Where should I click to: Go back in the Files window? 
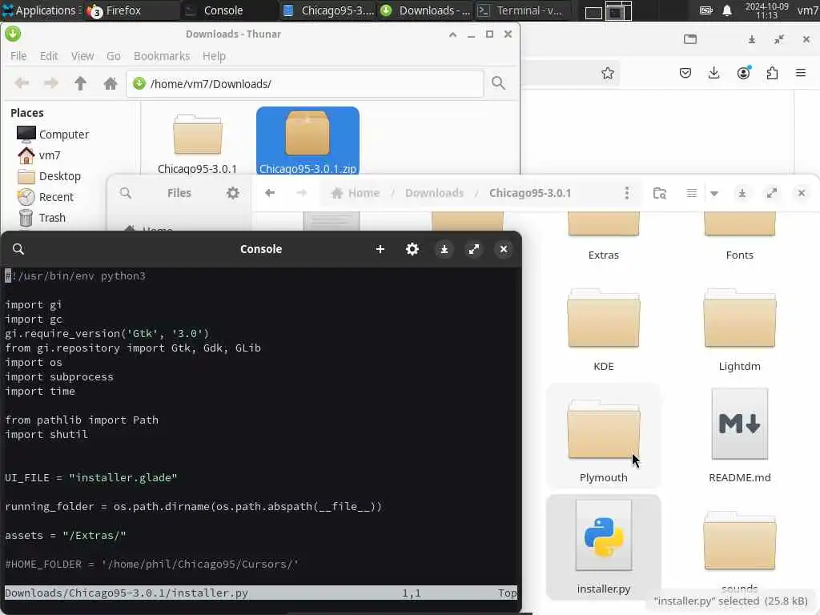click(270, 193)
